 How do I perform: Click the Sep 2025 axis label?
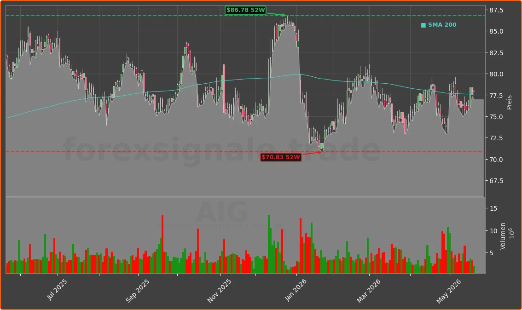pyautogui.click(x=138, y=291)
